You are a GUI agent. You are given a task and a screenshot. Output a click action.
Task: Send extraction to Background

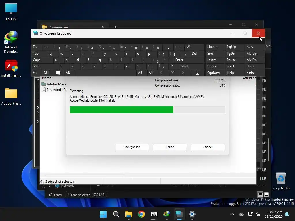point(132,147)
